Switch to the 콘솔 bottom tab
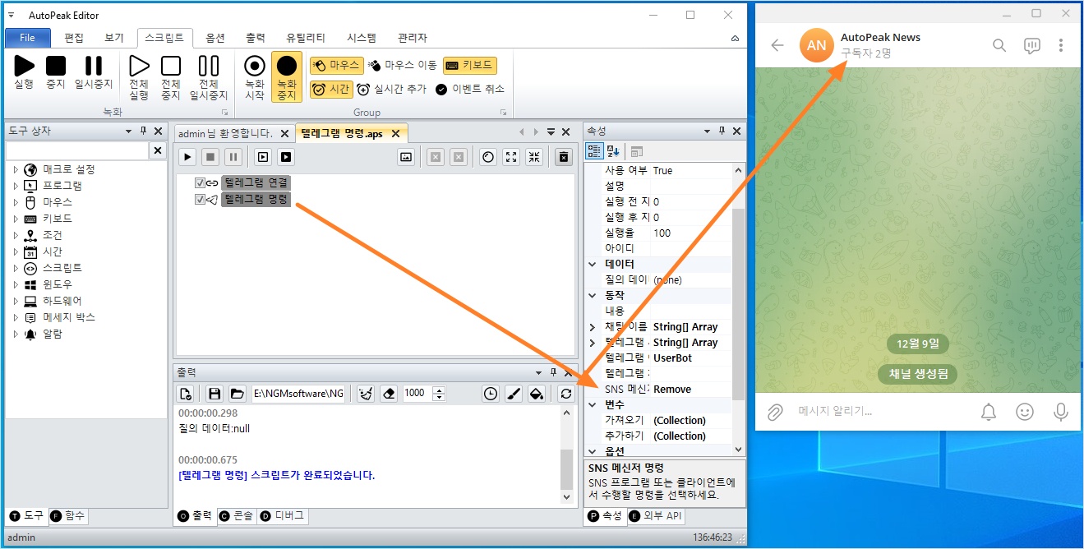1084x549 pixels. [x=236, y=516]
